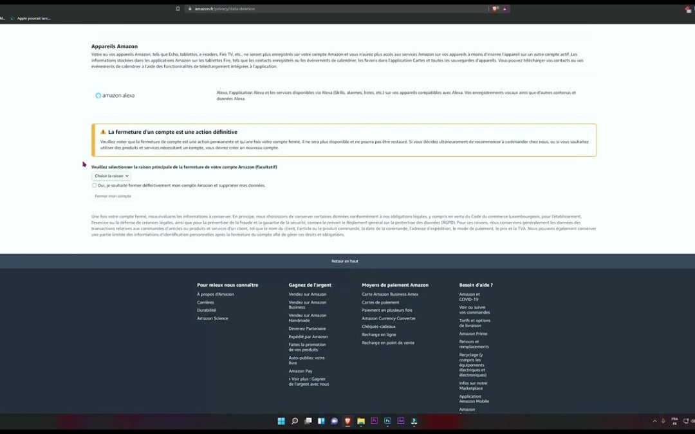Open 'Carrières' footer link

pos(205,302)
